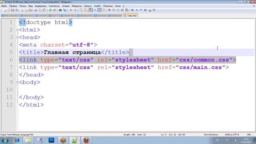Switch to Notepad++ taskbar button
The image size is (256, 144).
75,140
